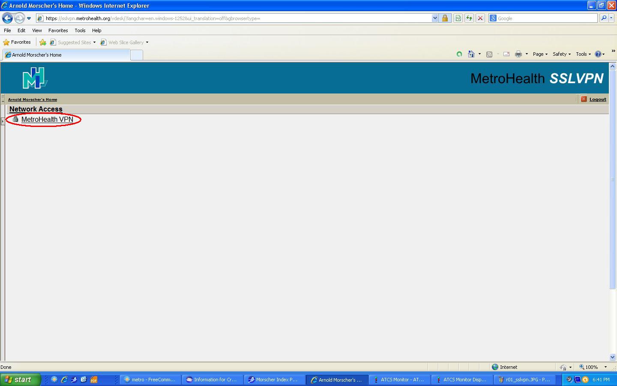Open the Page dropdown menu

[x=540, y=54]
